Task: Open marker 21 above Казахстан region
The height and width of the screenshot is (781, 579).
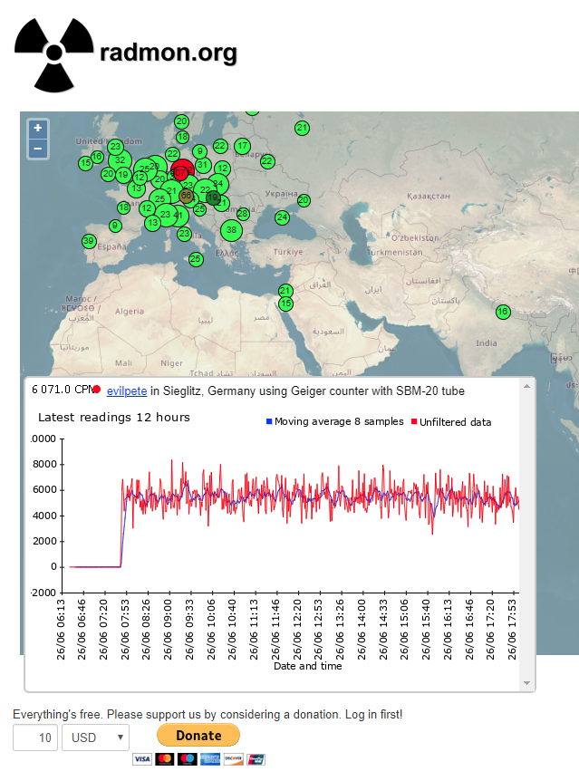Action: coord(302,128)
